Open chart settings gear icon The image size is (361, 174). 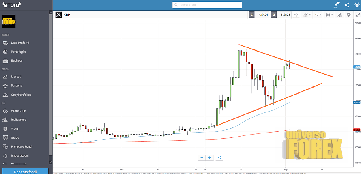click(349, 15)
